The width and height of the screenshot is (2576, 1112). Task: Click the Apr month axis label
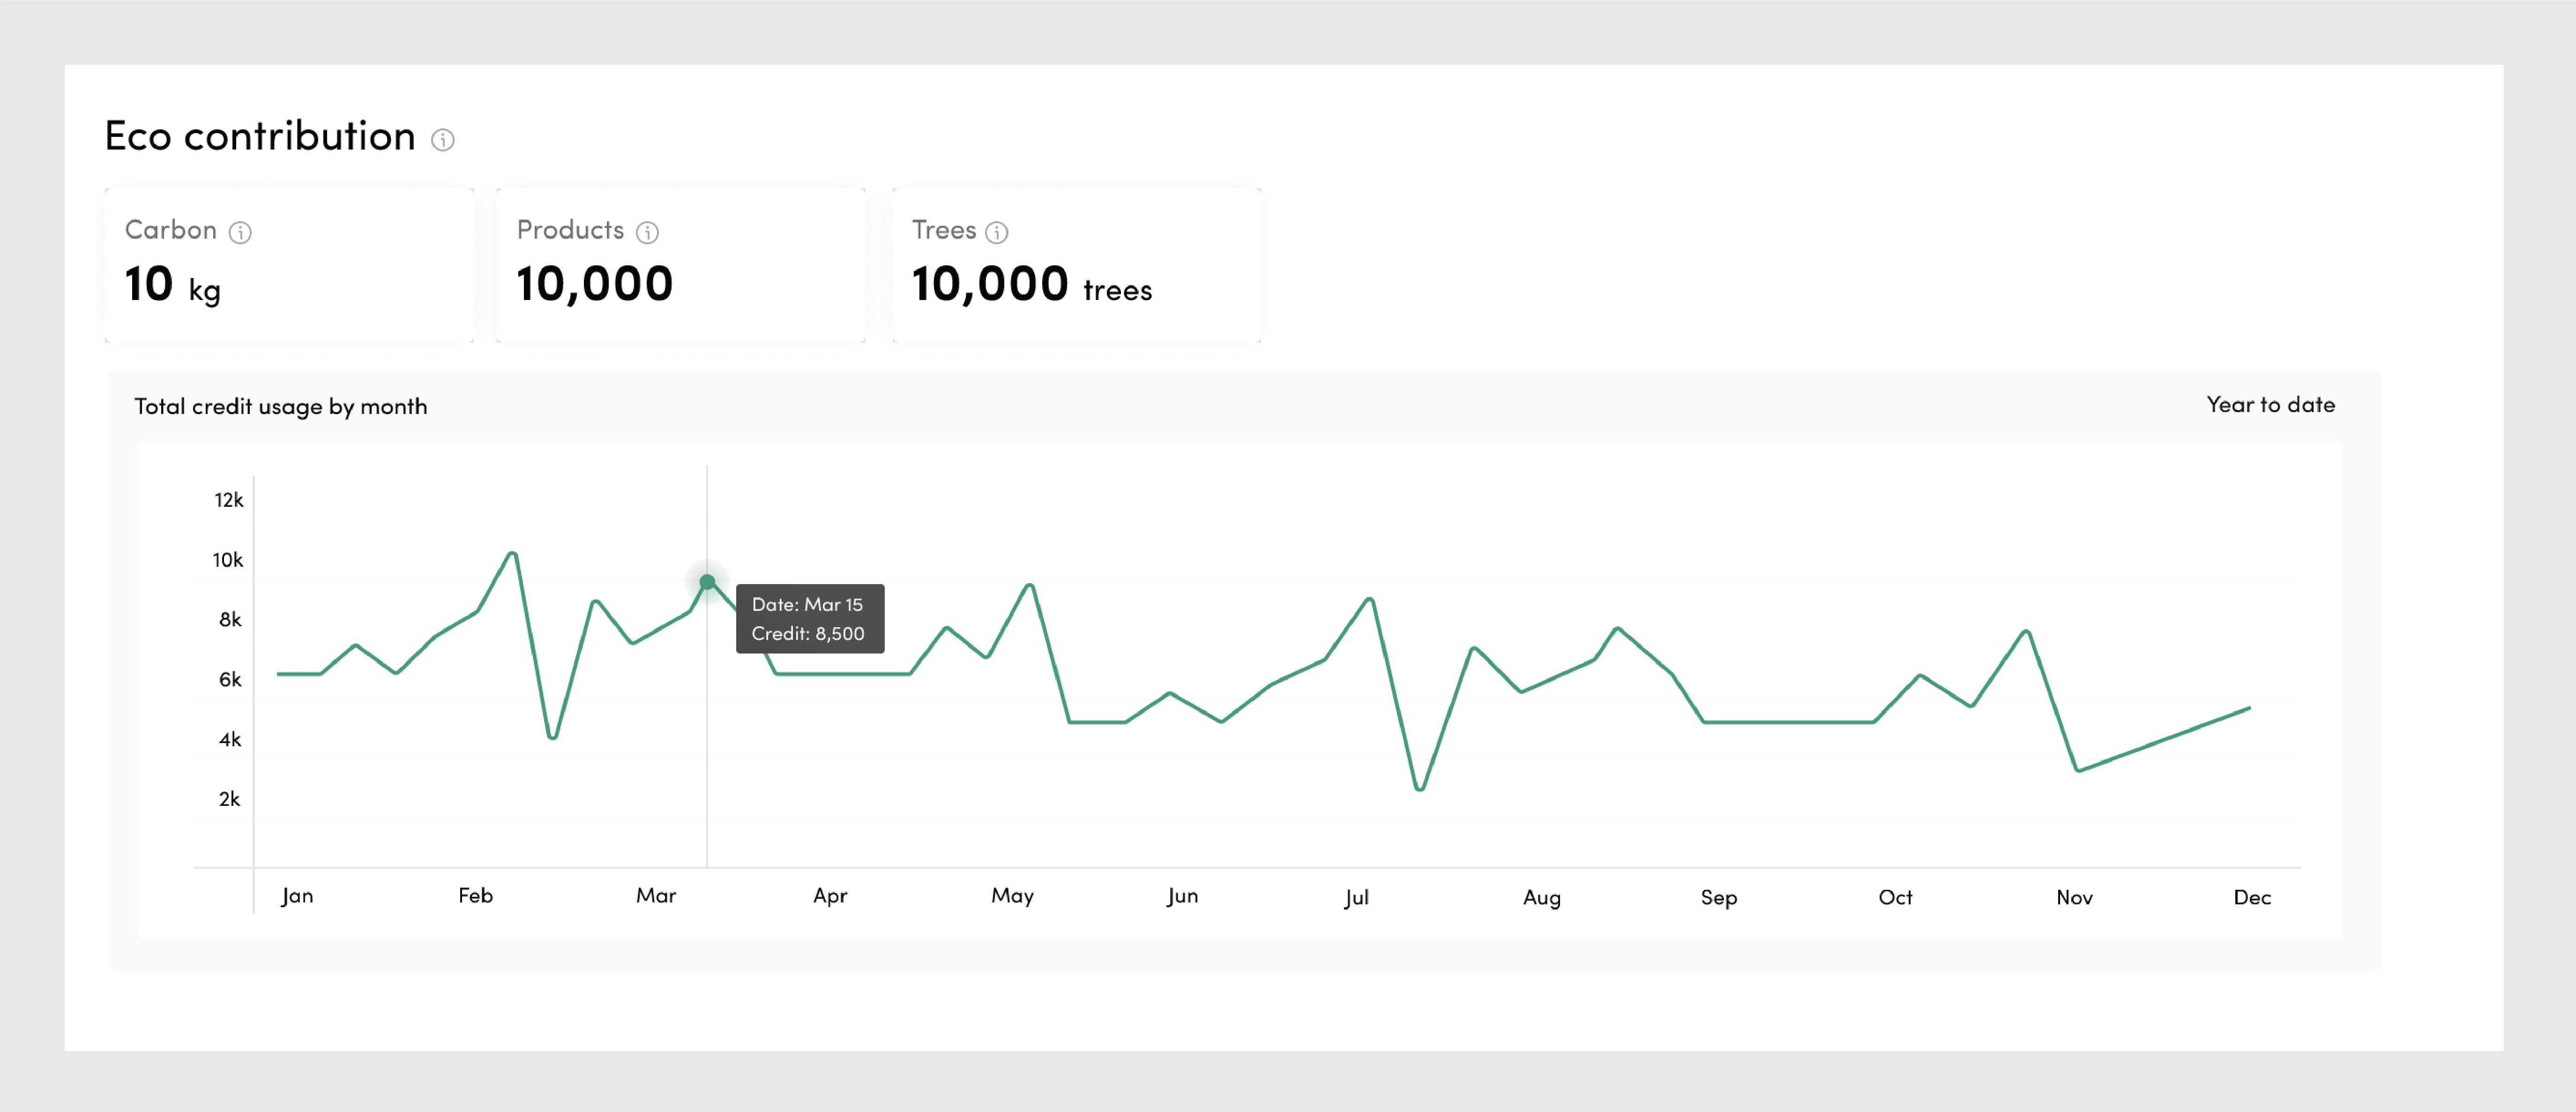click(830, 896)
